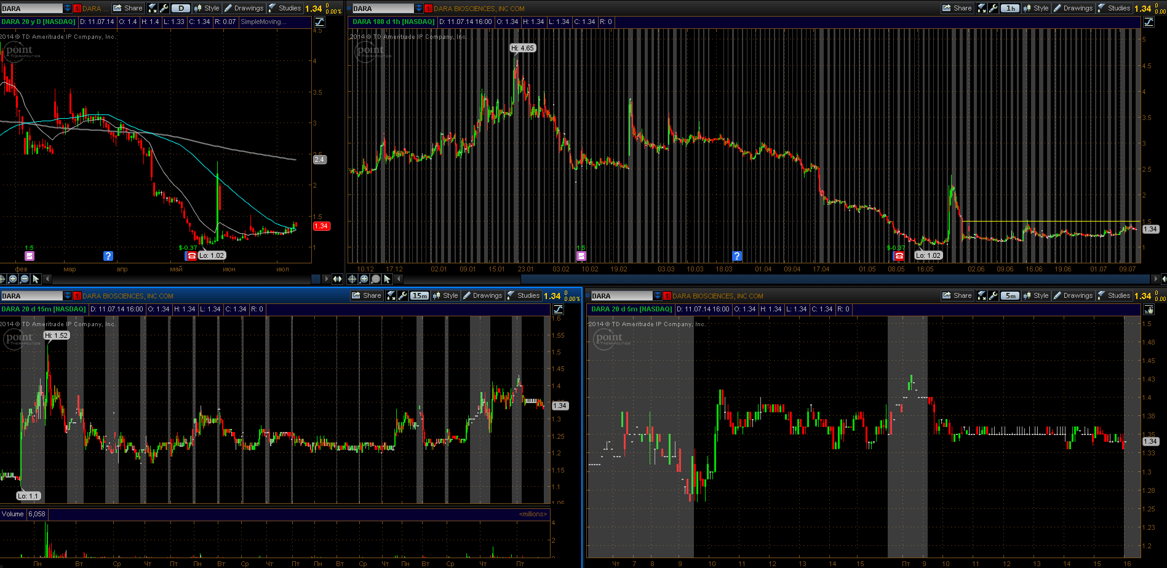The height and width of the screenshot is (568, 1167).
Task: Click the DARA symbol field in daily panel
Action: tap(32, 9)
